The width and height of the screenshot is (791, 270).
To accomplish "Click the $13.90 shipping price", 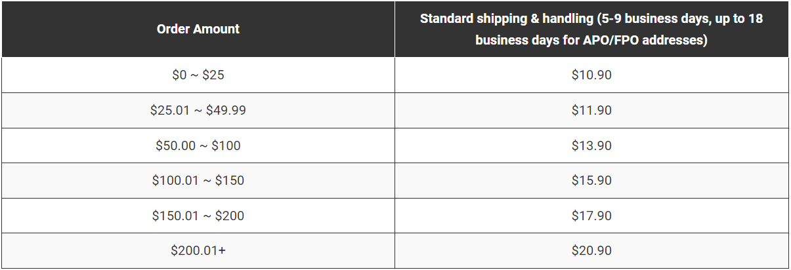I will coord(591,145).
